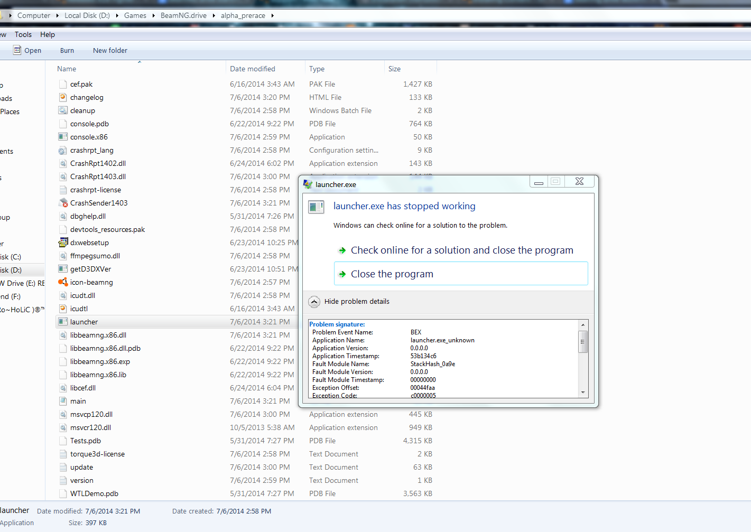751x532 pixels.
Task: Sort files by the Type column header
Action: click(345, 69)
